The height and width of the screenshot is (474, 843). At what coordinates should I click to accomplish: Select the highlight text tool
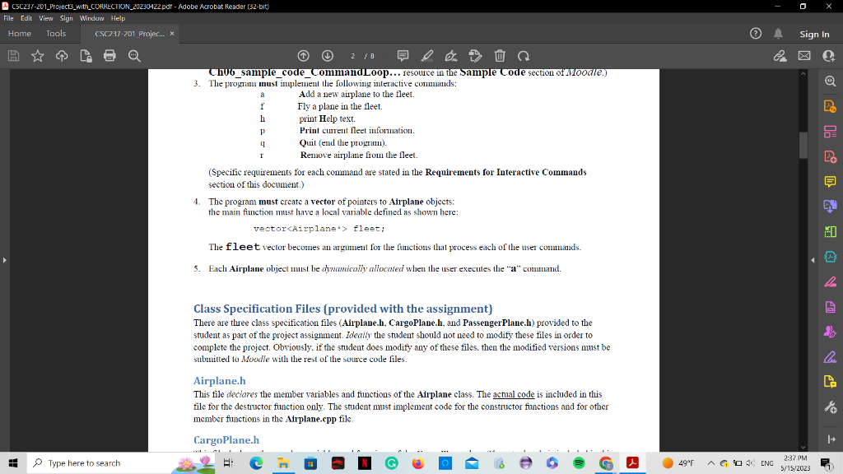coord(427,56)
